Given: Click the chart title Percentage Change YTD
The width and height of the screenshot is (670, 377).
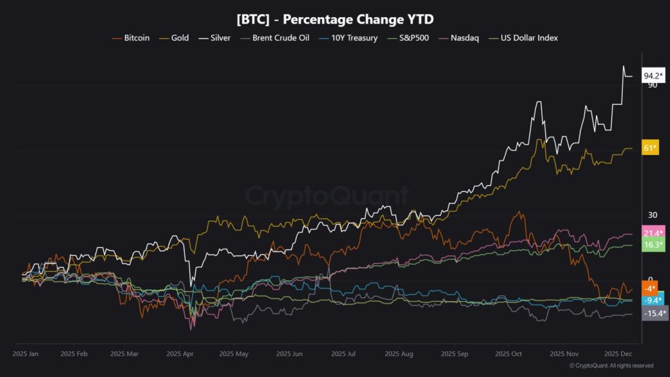Looking at the screenshot, I should [x=335, y=18].
